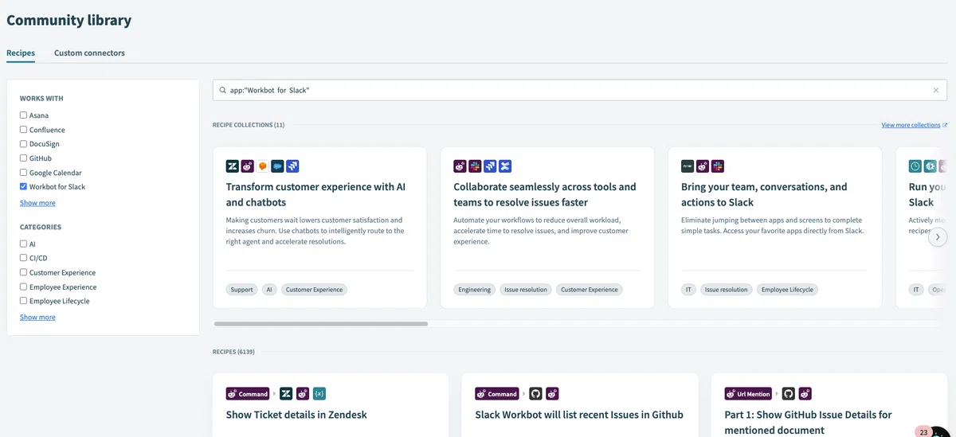
Task: Click variables {x} icon on Show Ticket details recipe
Action: pyautogui.click(x=319, y=393)
